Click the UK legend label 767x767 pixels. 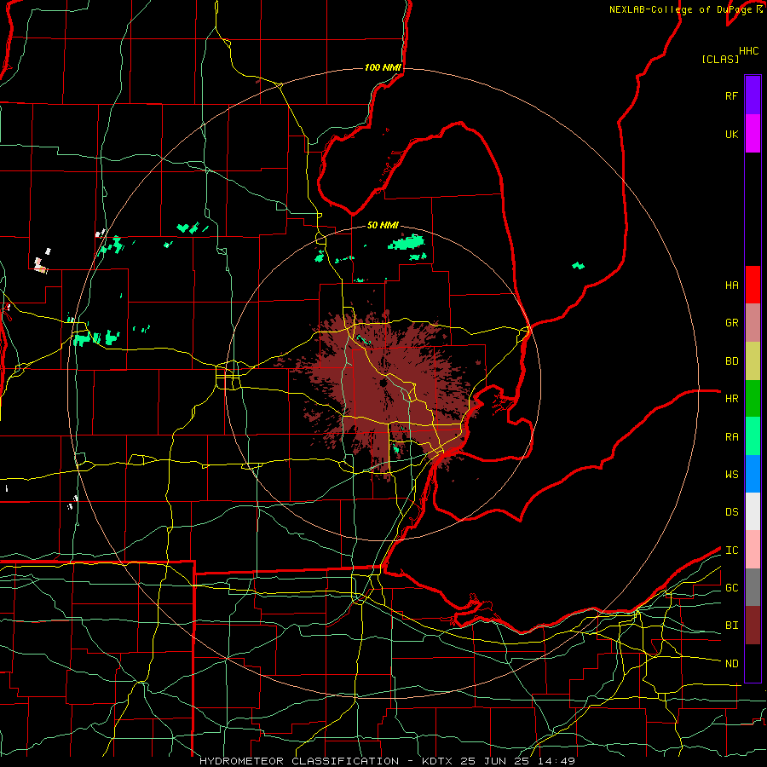coord(732,134)
